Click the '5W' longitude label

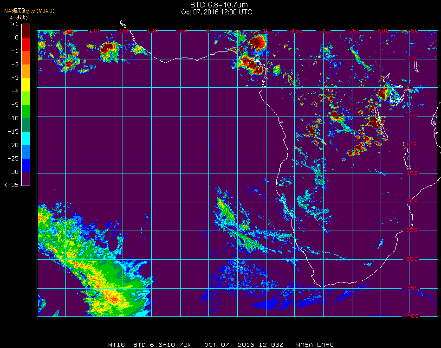[183, 31]
